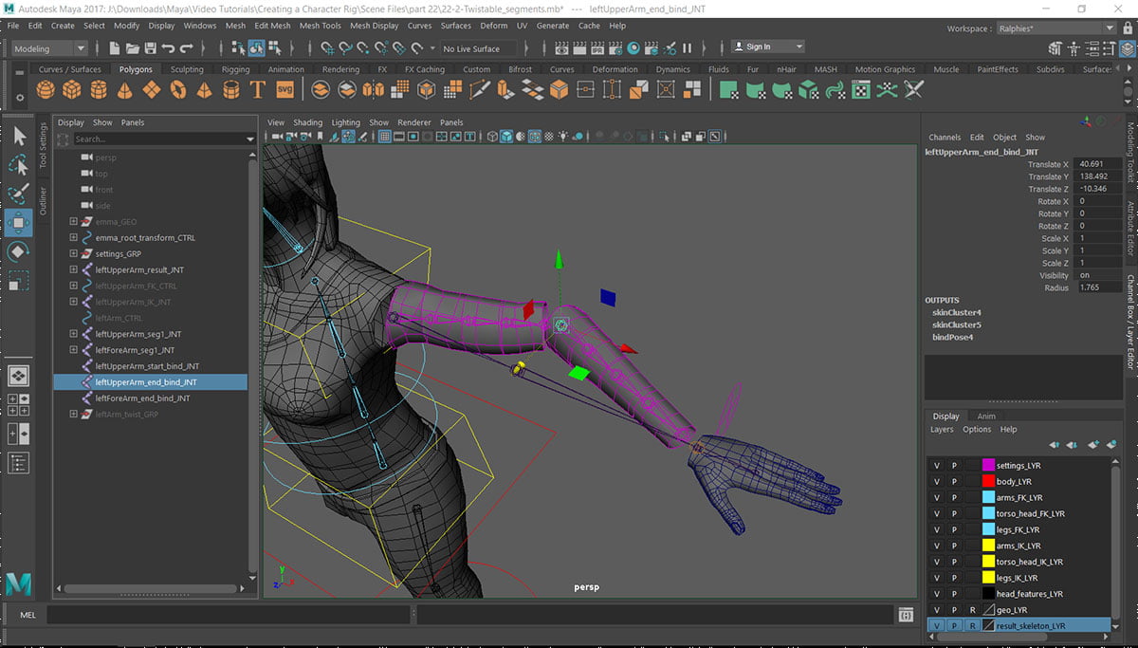Select the Move tool in the toolbox
Screen dimensions: 1138x648
[18, 223]
